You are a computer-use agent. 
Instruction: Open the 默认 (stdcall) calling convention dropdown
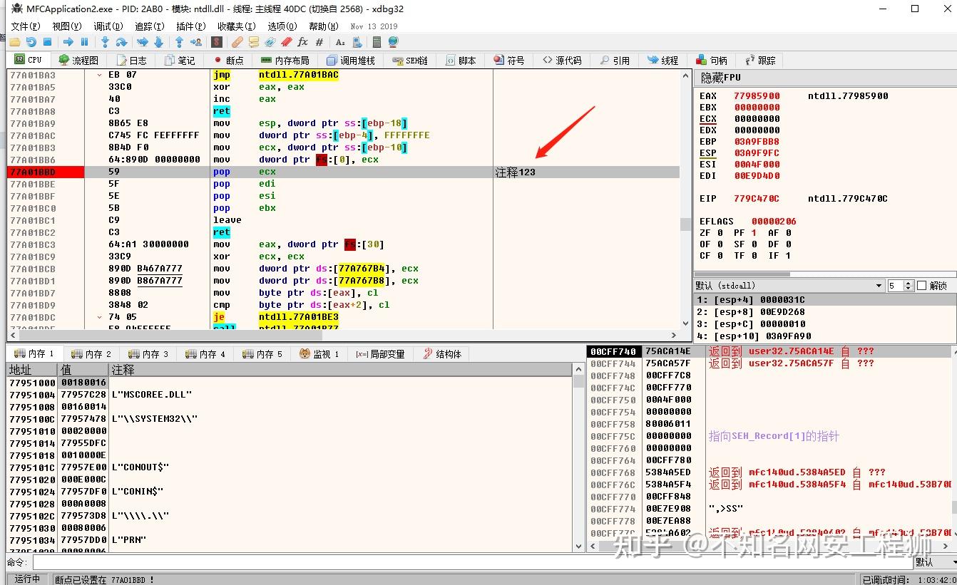[879, 286]
